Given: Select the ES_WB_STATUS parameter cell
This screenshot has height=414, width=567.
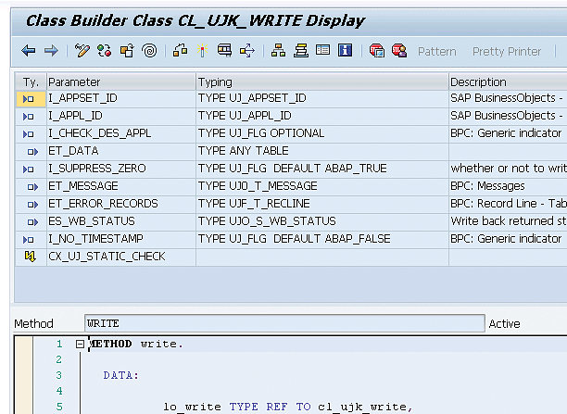Looking at the screenshot, I should click(121, 221).
